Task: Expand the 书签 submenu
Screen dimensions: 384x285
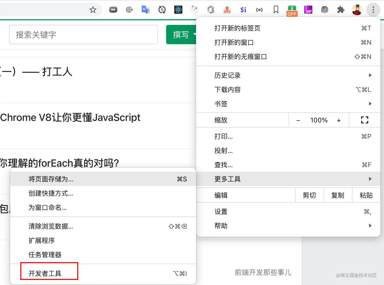Action: pyautogui.click(x=288, y=104)
